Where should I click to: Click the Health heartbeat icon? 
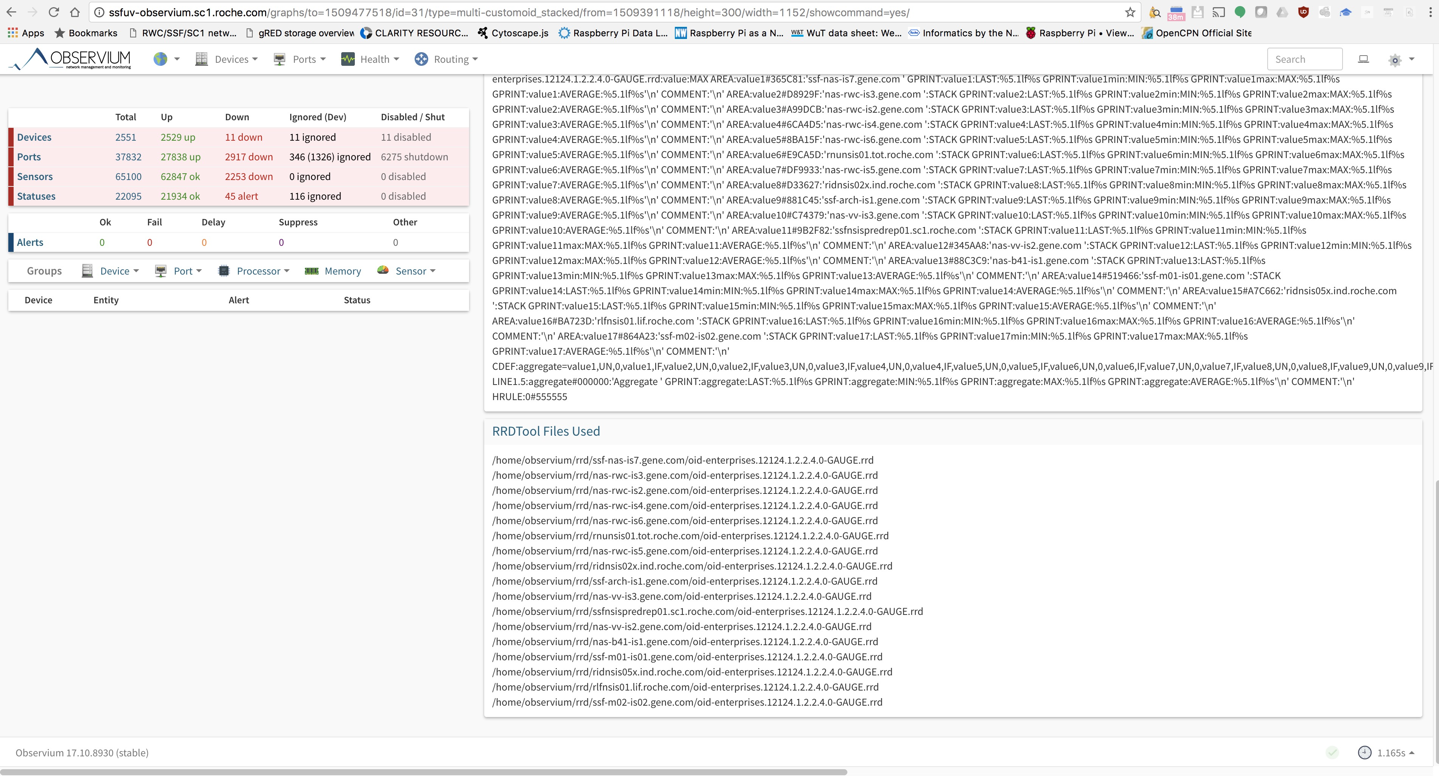coord(348,59)
